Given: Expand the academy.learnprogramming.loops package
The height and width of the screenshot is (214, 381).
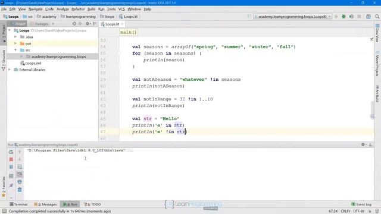Looking at the screenshot, I should [x=21, y=56].
